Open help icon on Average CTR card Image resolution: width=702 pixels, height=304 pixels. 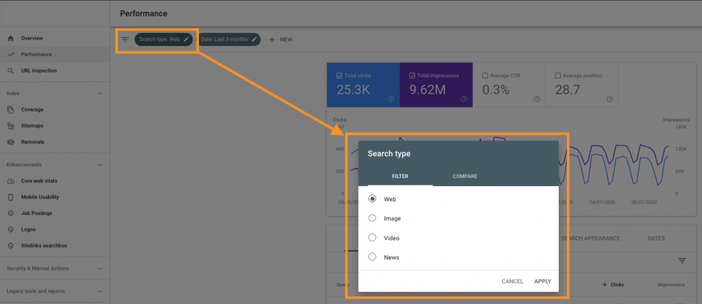(x=537, y=99)
